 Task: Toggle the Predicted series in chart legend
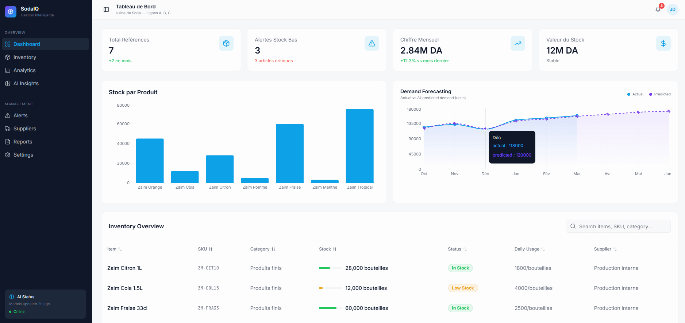point(660,94)
